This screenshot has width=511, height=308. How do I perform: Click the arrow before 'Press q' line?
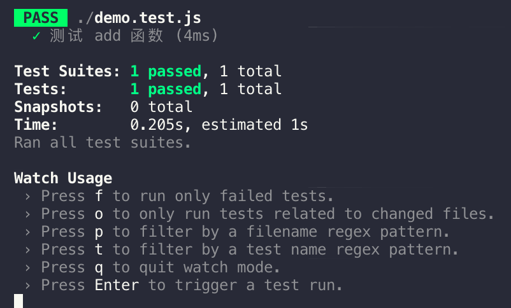(27, 268)
